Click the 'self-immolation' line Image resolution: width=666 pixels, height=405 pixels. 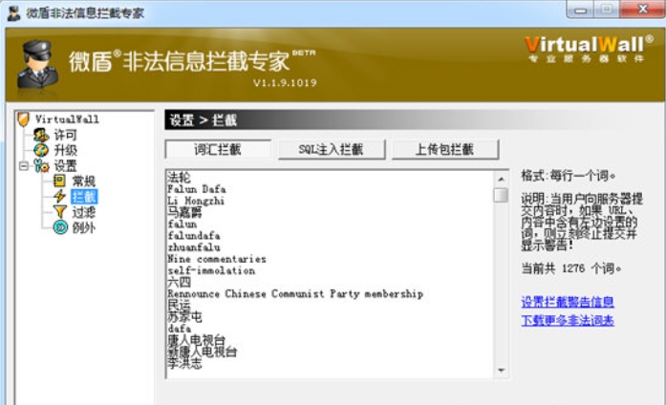[x=211, y=270]
